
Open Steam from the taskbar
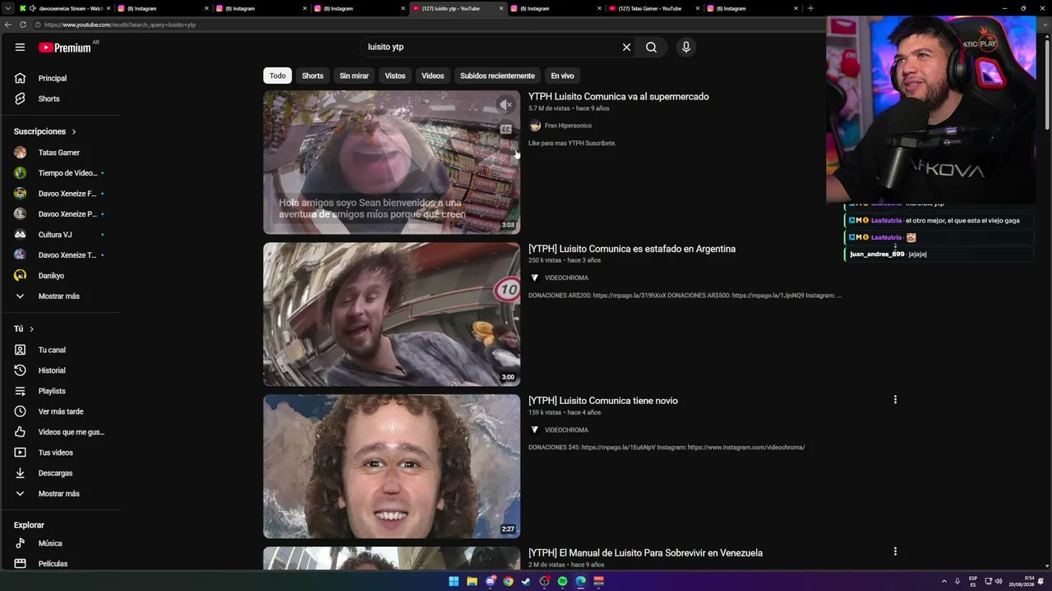pos(526,581)
